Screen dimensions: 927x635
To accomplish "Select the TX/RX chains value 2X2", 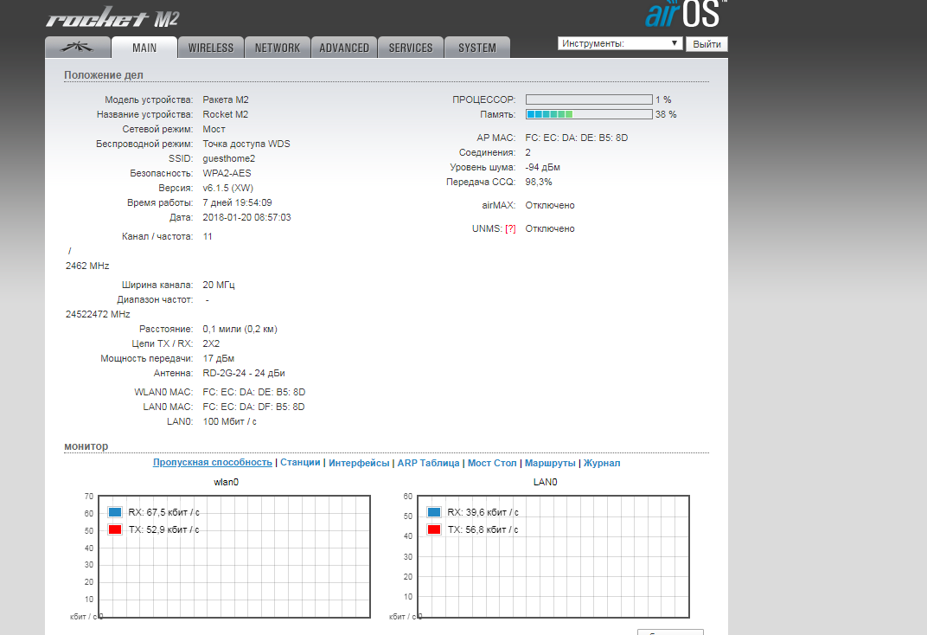I will tap(211, 343).
